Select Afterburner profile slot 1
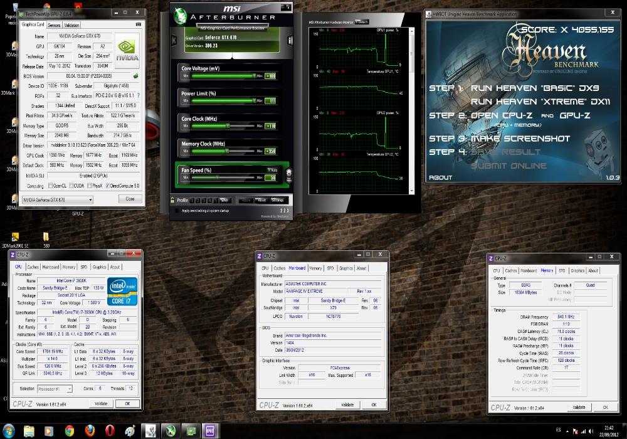The image size is (627, 439). (x=192, y=200)
